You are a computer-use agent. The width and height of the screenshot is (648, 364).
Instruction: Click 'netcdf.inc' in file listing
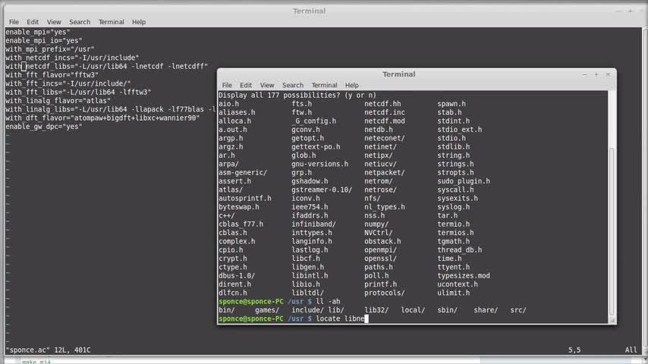coord(385,112)
